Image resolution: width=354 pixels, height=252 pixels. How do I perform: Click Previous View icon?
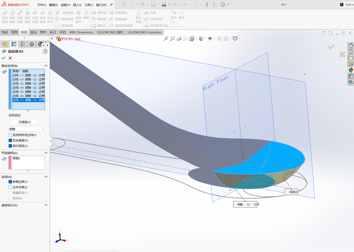point(179,39)
